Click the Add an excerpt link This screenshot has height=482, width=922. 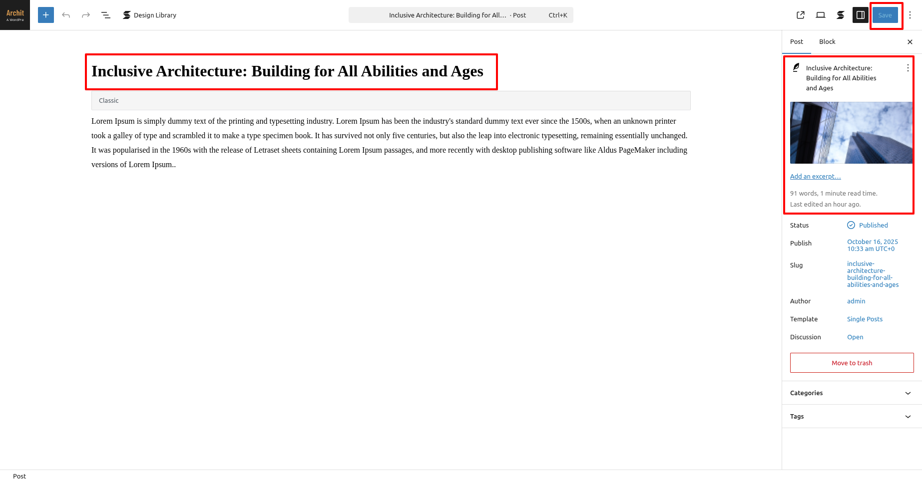pos(815,176)
